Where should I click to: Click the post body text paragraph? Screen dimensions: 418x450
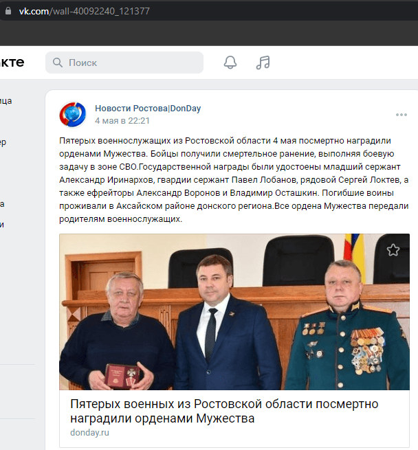click(234, 180)
